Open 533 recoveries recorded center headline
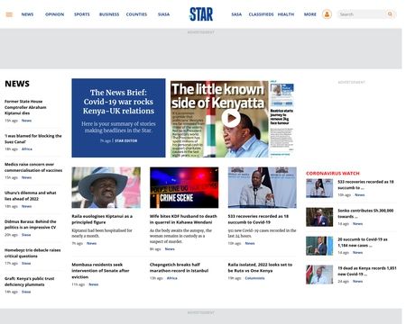This screenshot has width=406, height=324. (x=258, y=219)
